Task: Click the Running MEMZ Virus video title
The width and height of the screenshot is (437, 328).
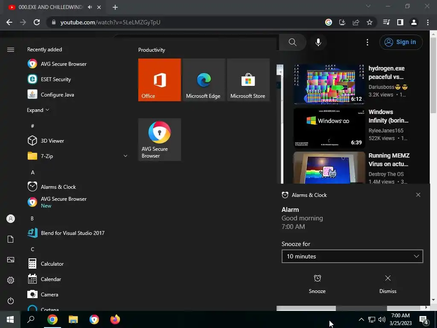Action: click(x=389, y=160)
